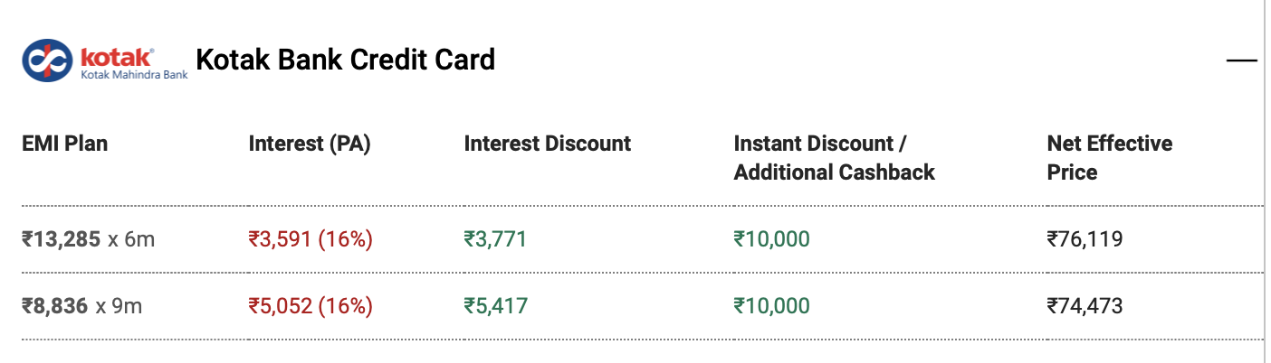Click the red Kotak brand name text
This screenshot has height=363, width=1271.
pyautogui.click(x=117, y=56)
